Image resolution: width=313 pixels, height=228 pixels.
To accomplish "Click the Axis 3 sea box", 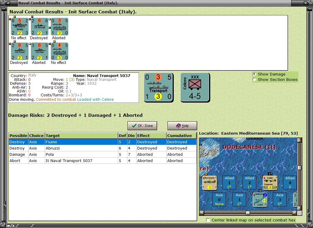I will coord(280,199).
